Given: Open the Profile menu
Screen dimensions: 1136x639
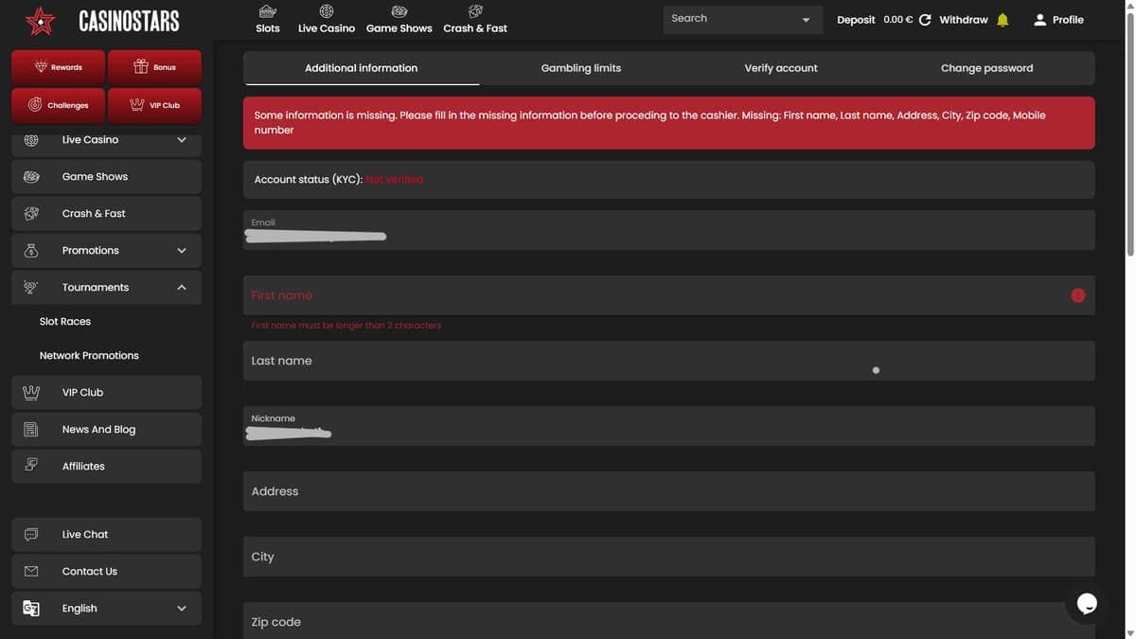Looking at the screenshot, I should pyautogui.click(x=1058, y=20).
